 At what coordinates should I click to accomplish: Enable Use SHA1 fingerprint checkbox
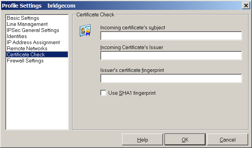point(103,93)
